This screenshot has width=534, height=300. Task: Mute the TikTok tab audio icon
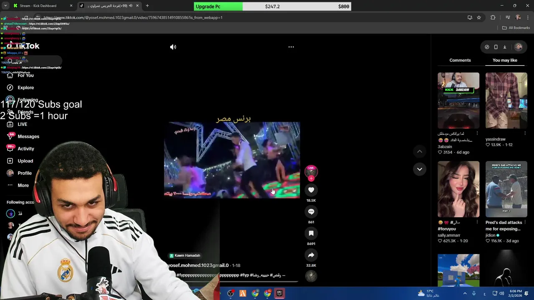(x=131, y=6)
